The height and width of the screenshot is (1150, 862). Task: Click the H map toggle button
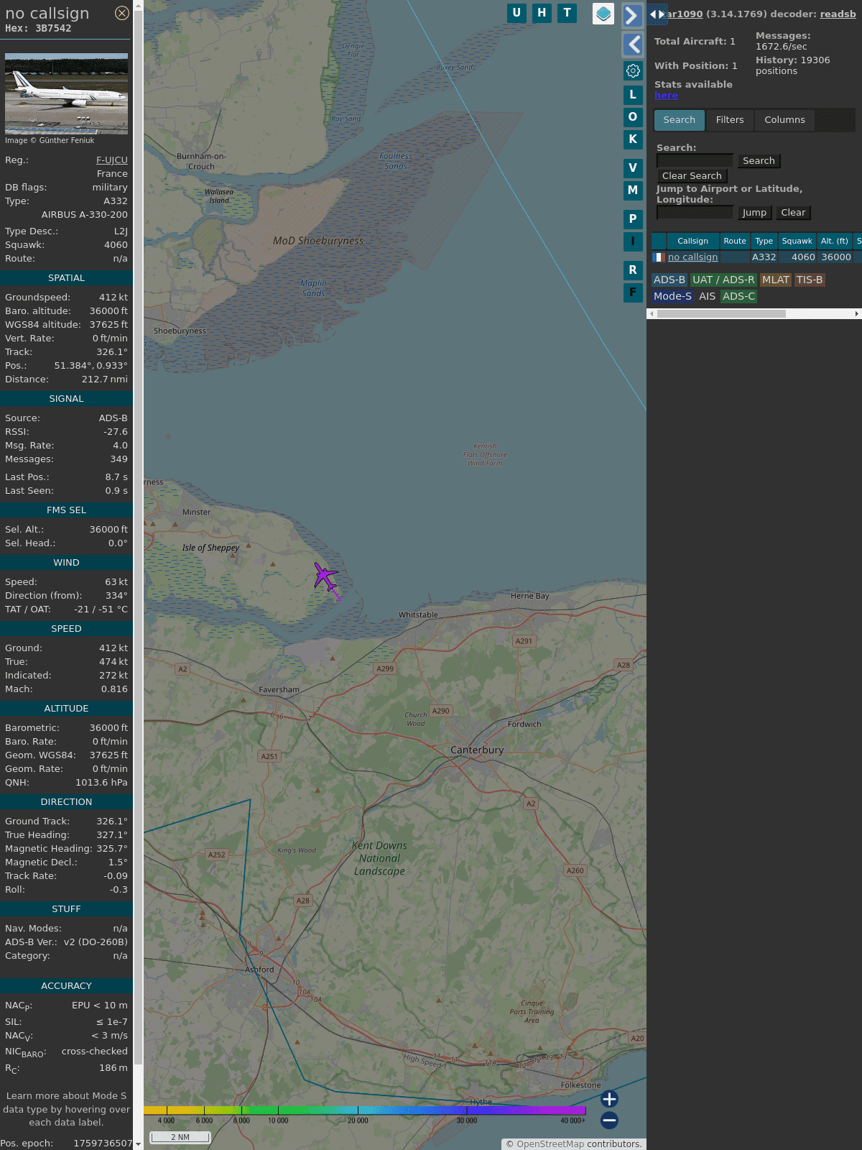[542, 13]
